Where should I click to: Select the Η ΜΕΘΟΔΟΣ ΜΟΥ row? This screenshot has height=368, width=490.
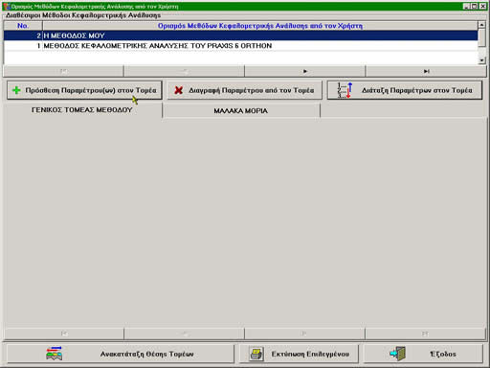point(240,35)
